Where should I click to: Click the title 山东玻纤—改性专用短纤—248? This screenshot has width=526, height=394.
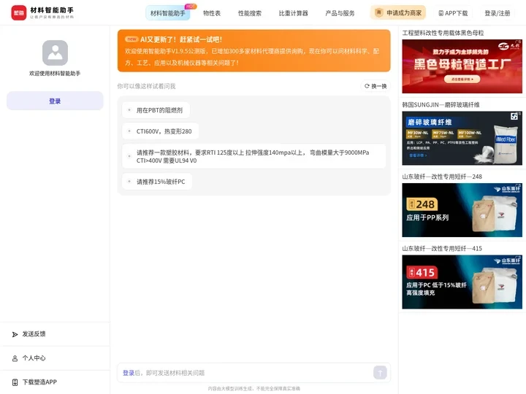coord(442,177)
